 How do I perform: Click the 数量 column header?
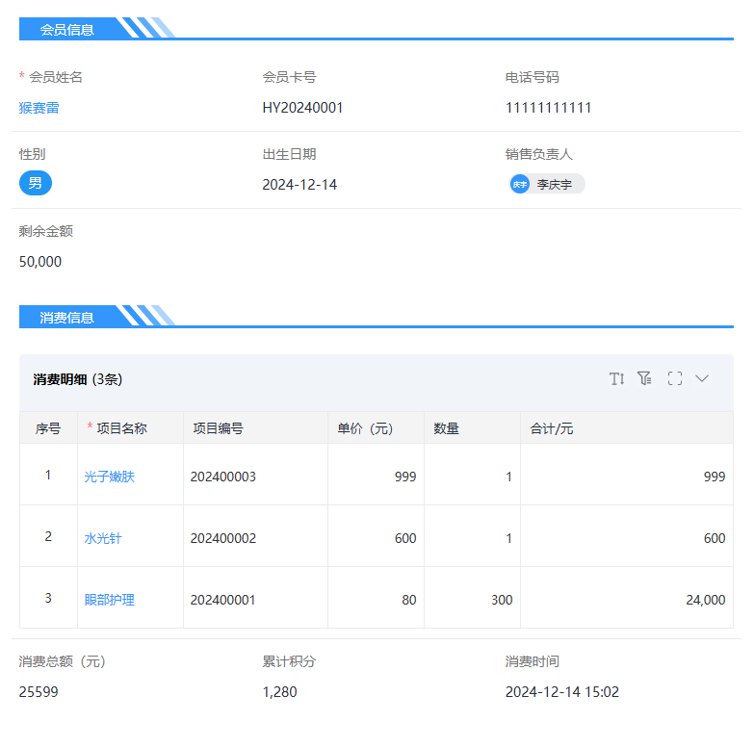click(x=446, y=428)
